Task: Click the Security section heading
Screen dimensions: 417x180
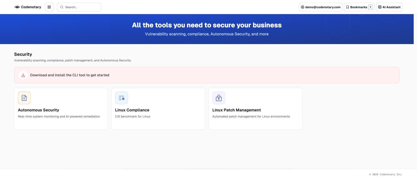Action: [23, 54]
